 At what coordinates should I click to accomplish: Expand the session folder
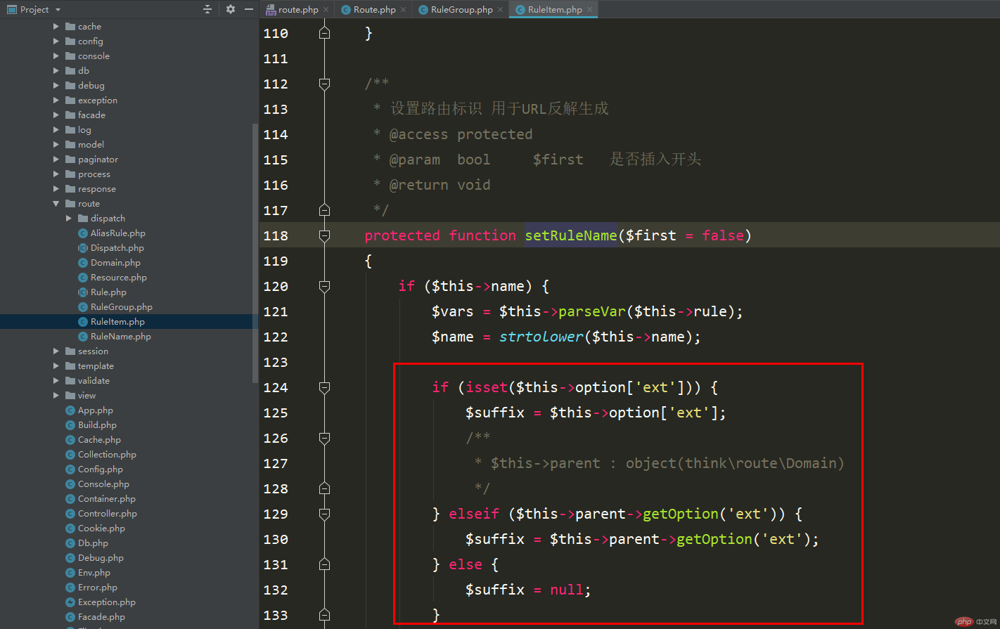[x=56, y=351]
